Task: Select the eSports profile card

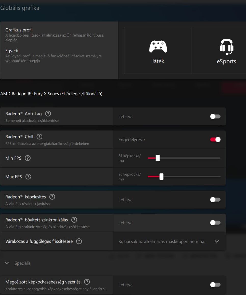Action: (x=219, y=50)
